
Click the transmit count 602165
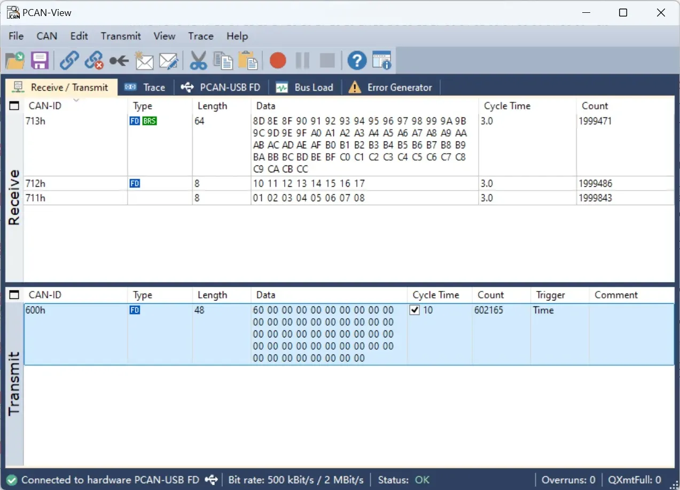pos(489,310)
